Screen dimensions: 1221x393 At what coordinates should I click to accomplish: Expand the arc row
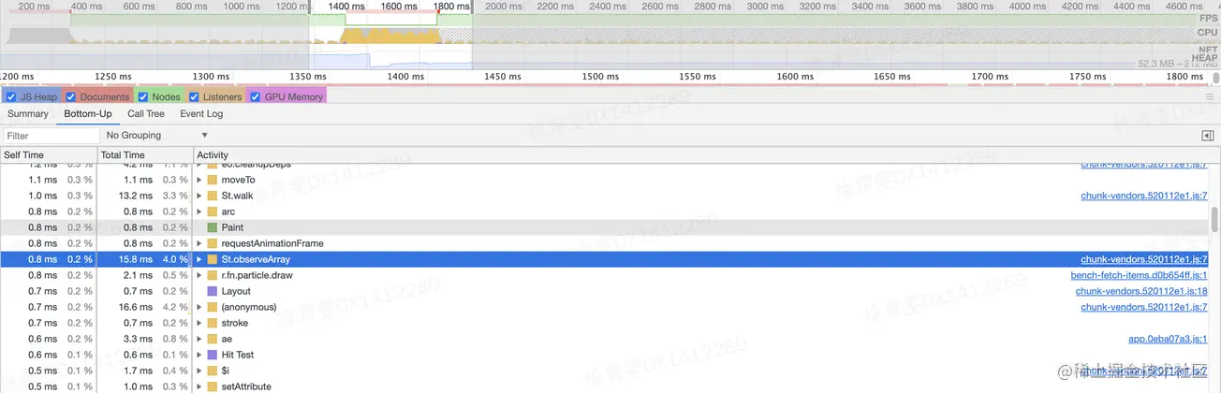pyautogui.click(x=199, y=211)
